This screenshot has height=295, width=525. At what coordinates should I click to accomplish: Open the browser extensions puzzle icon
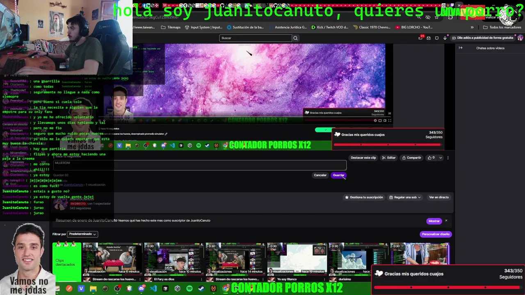pos(450,17)
